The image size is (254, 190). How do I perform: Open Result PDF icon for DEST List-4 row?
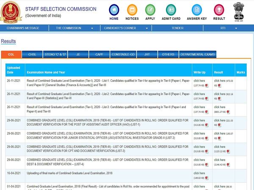pos(228,165)
